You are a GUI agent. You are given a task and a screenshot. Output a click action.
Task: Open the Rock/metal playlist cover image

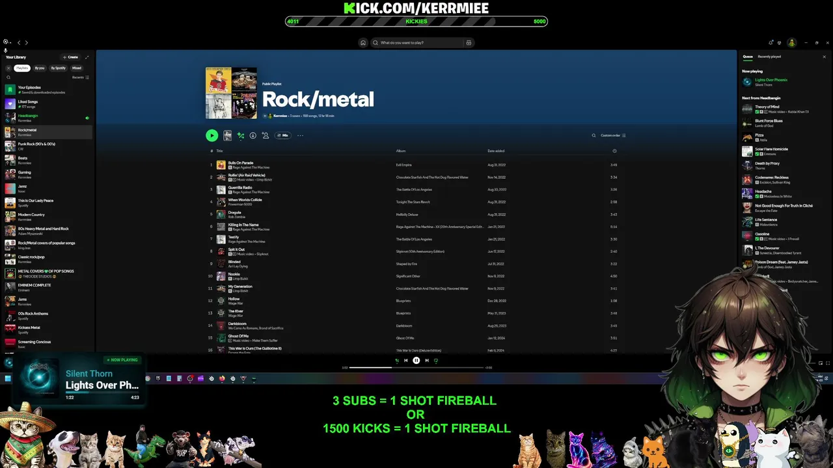click(231, 93)
